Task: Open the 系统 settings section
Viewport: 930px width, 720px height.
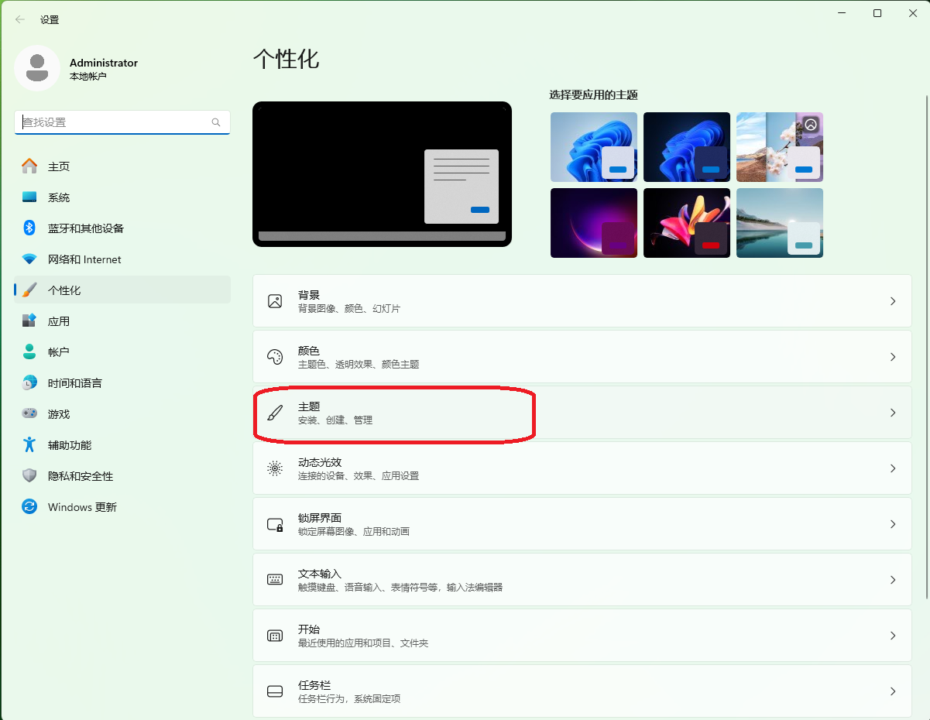Action: pos(122,197)
